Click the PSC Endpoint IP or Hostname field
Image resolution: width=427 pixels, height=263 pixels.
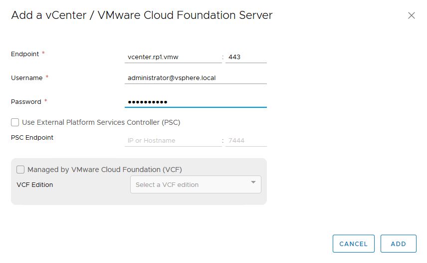tap(173, 141)
